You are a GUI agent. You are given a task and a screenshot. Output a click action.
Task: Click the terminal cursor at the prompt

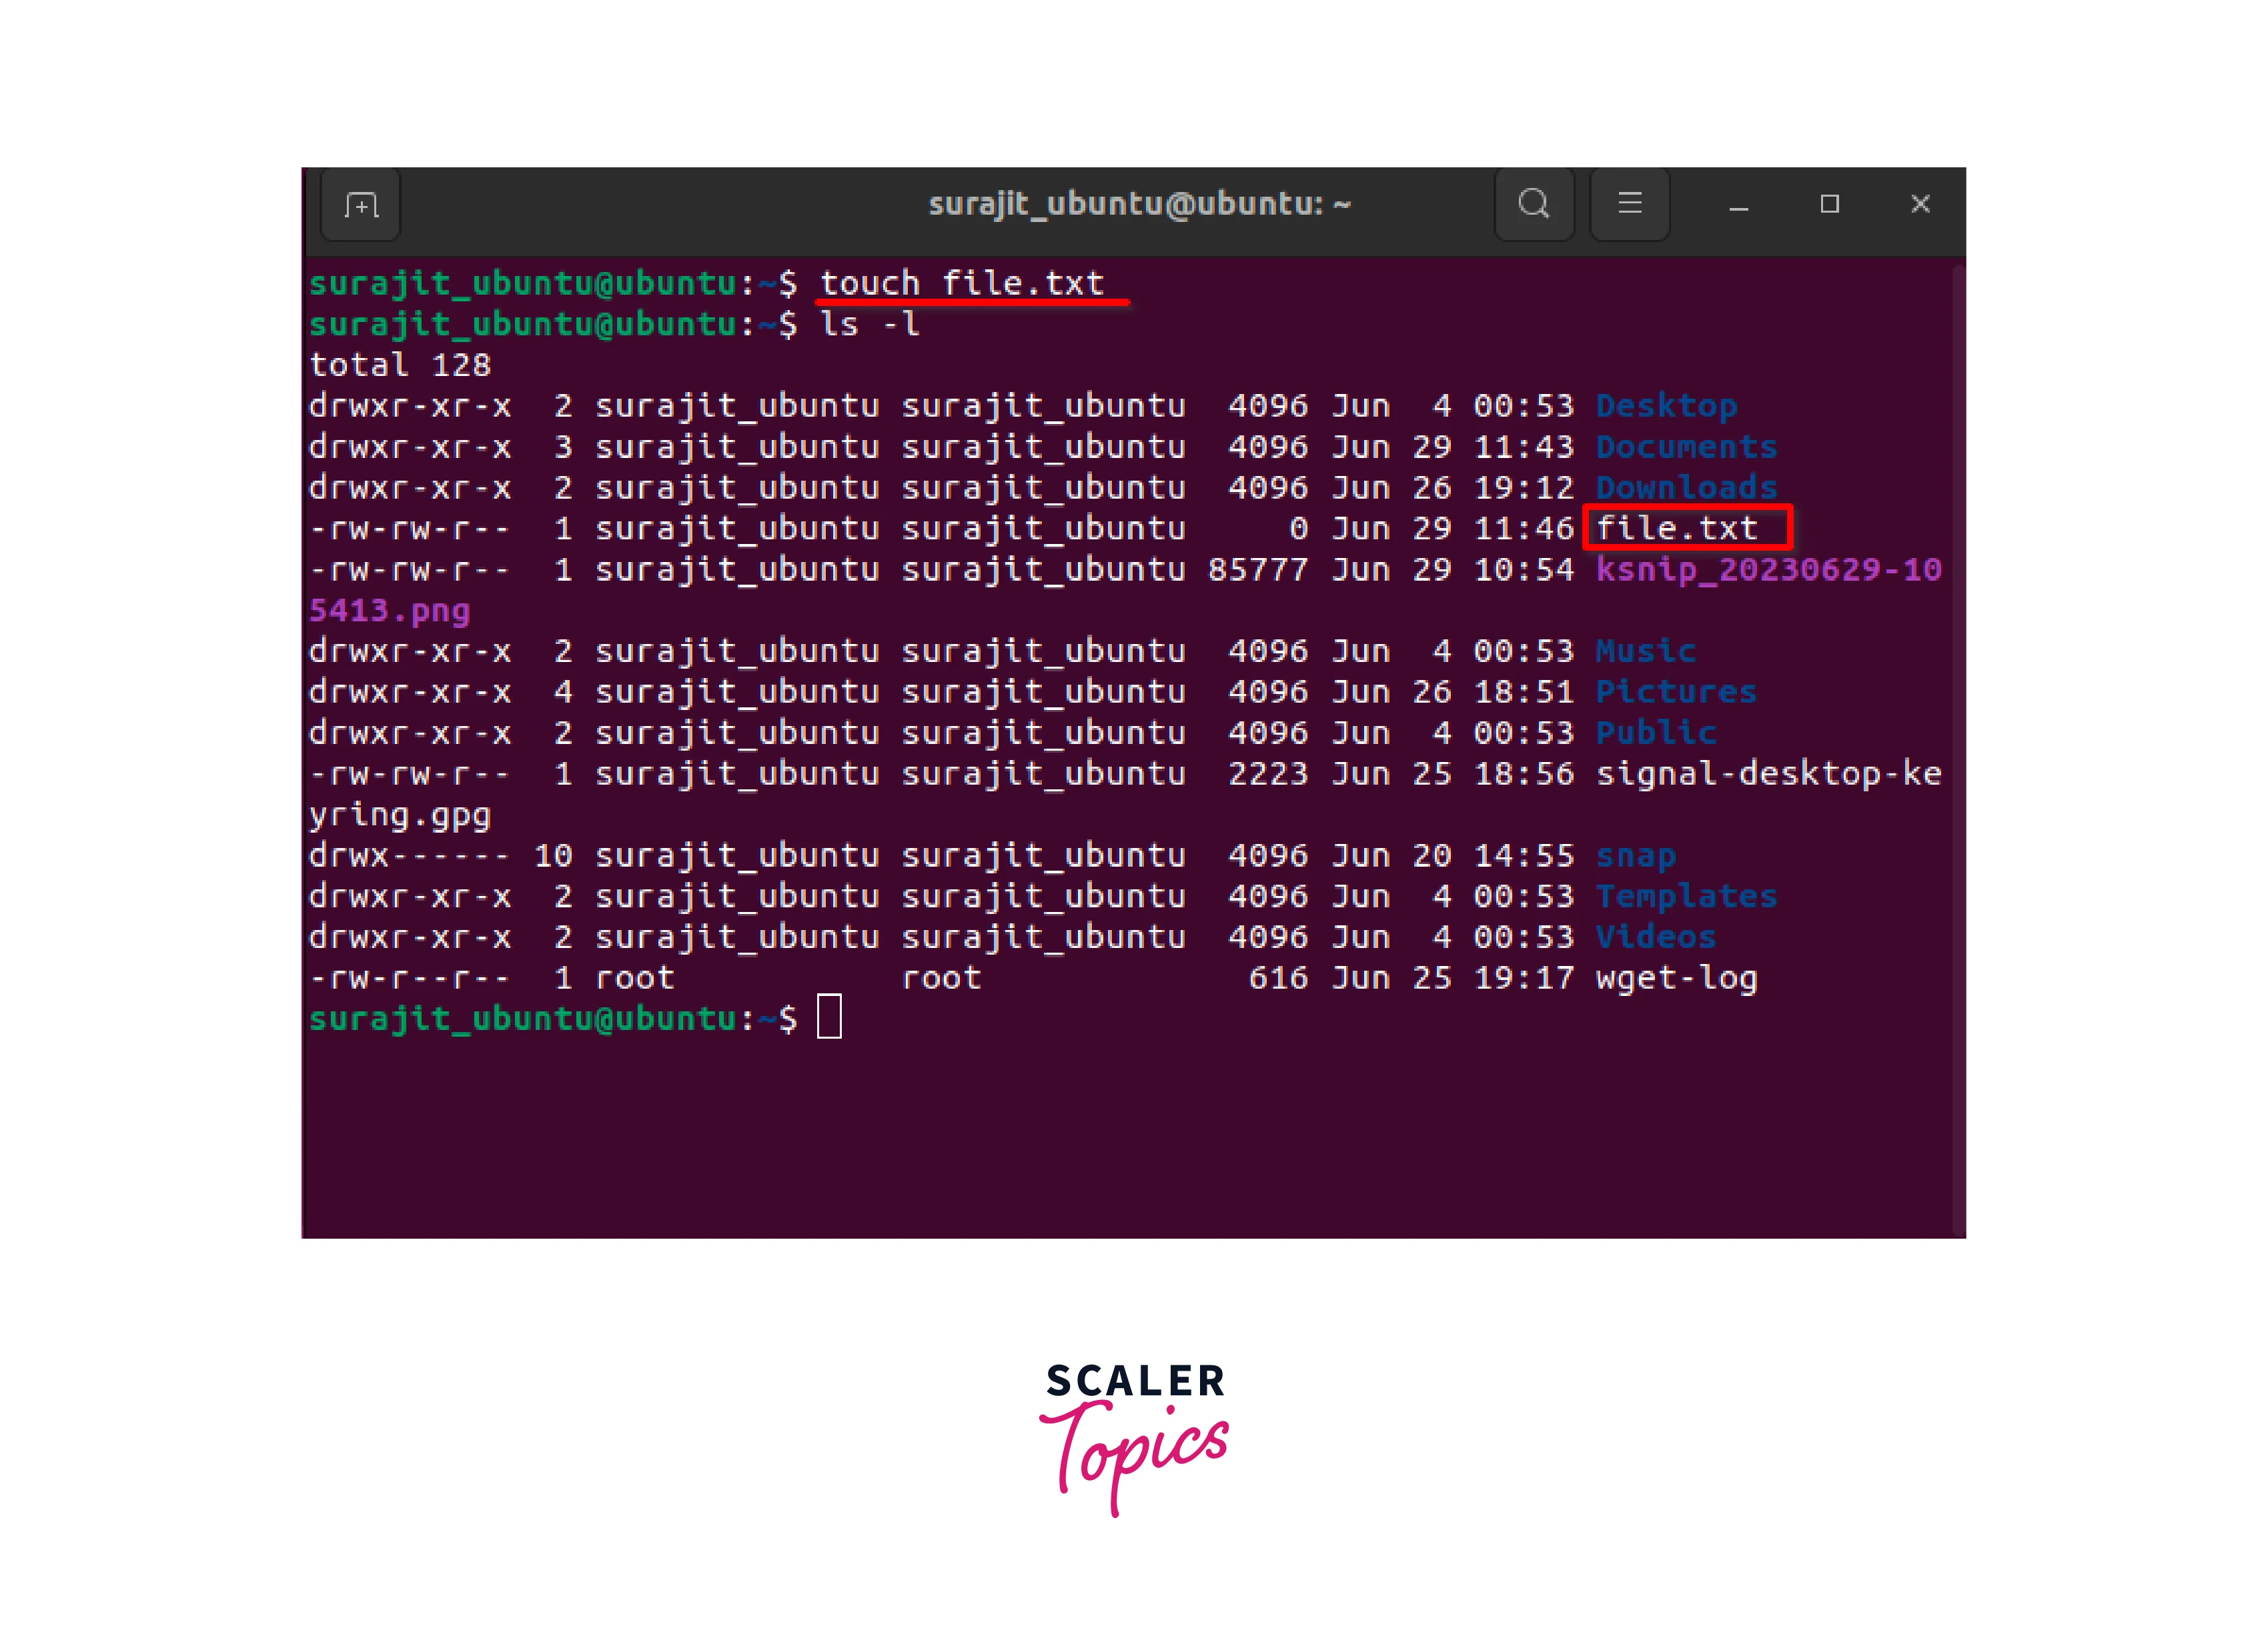[829, 1017]
